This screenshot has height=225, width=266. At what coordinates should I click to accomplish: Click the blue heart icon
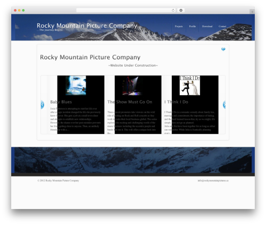(223, 49)
